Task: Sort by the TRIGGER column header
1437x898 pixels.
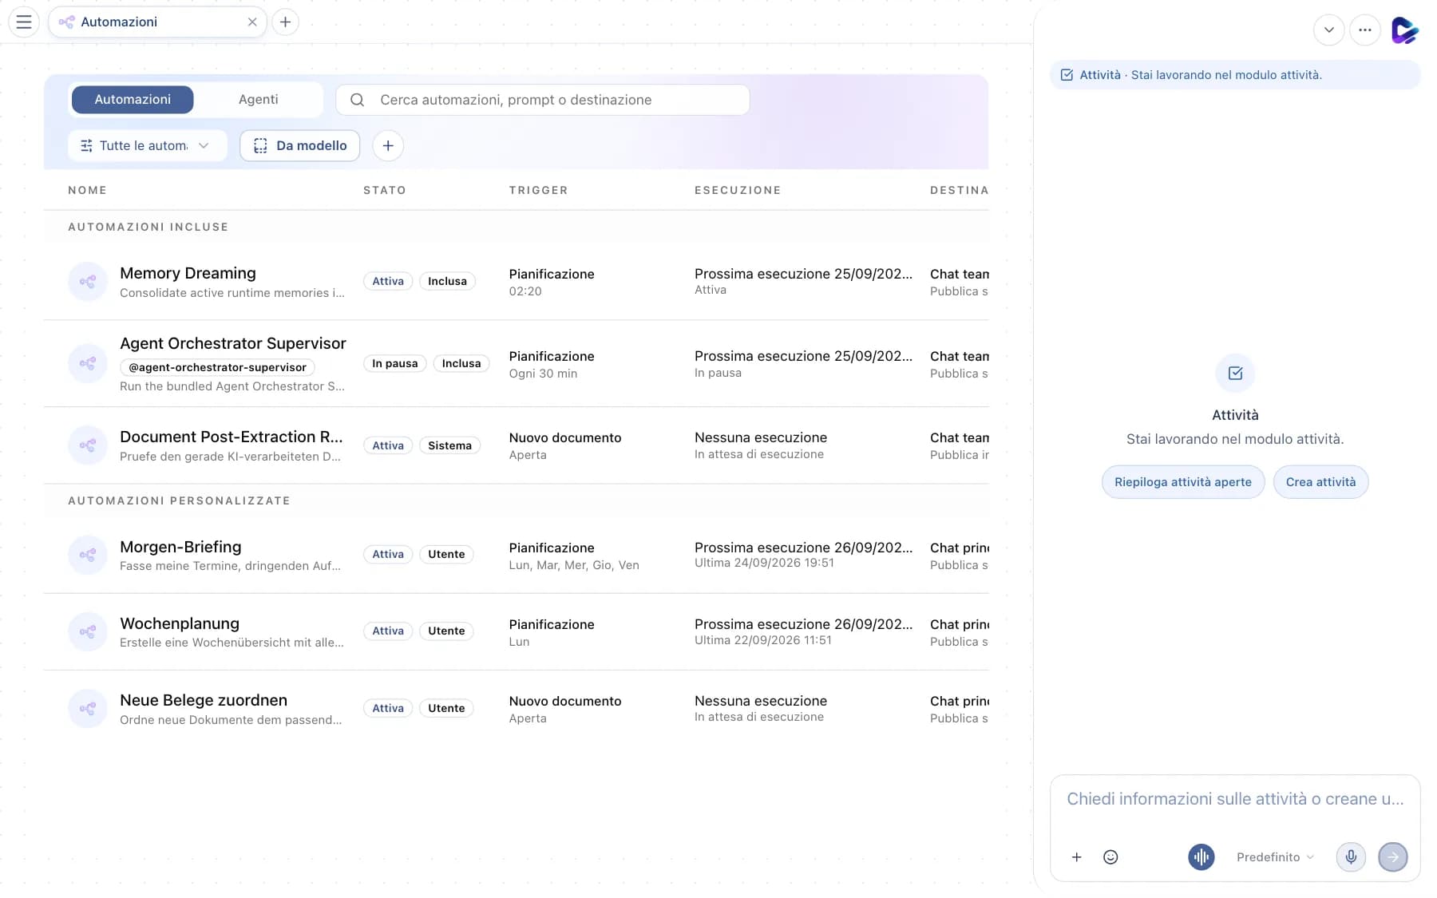Action: pyautogui.click(x=539, y=190)
